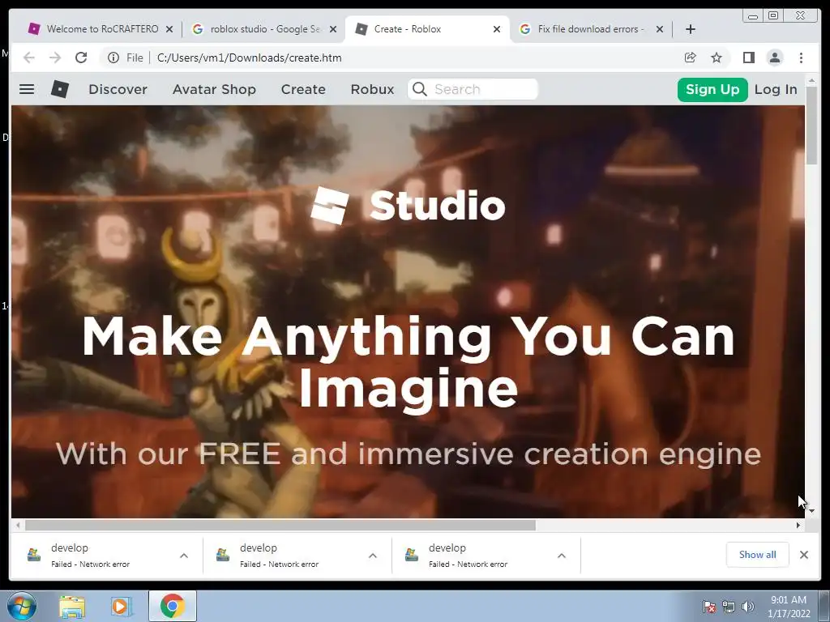The image size is (830, 622).
Task: Dismiss the downloads bar
Action: pos(803,555)
